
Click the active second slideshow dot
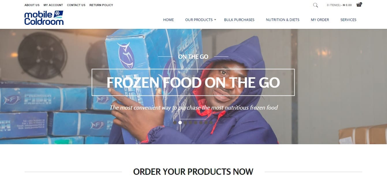tap(180, 123)
